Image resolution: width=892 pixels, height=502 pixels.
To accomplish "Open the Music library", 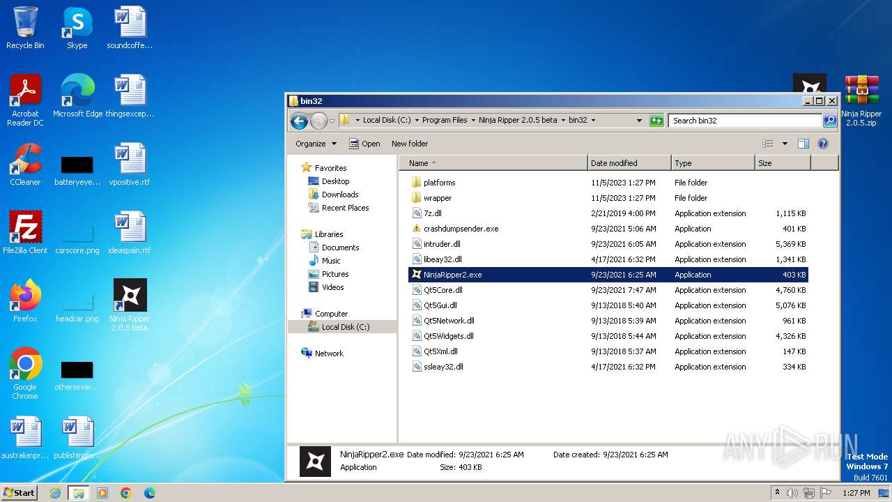I will click(331, 261).
